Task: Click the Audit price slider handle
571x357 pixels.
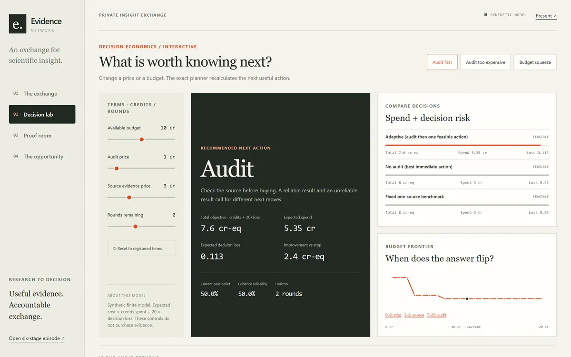Action: (x=117, y=169)
